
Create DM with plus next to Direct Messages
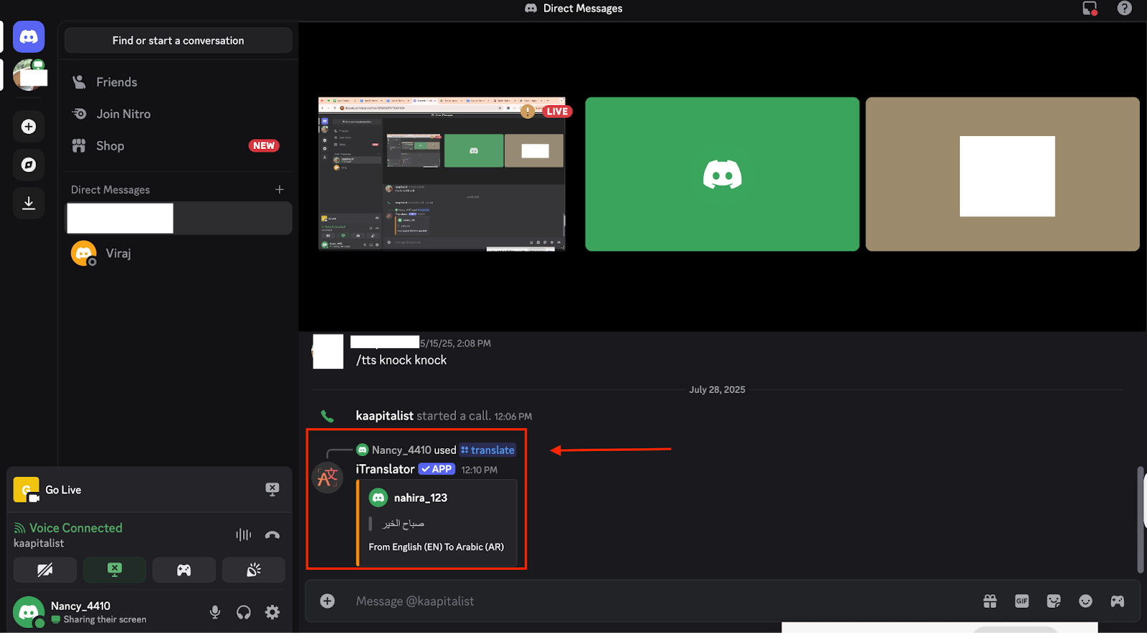coord(280,190)
